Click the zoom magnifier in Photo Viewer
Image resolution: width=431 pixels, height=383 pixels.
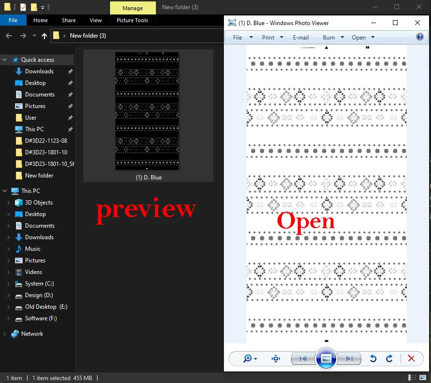coord(248,358)
